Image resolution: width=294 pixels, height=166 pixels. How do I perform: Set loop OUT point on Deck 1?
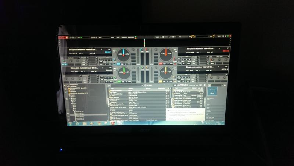point(110,64)
